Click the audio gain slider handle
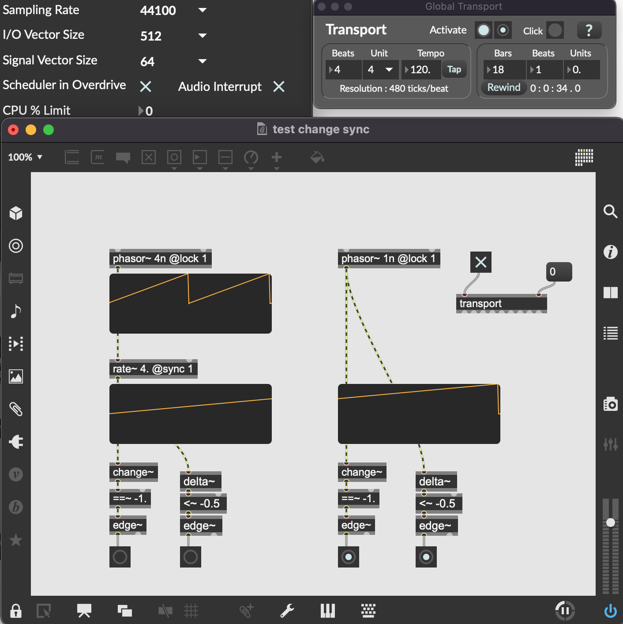 coord(611,523)
